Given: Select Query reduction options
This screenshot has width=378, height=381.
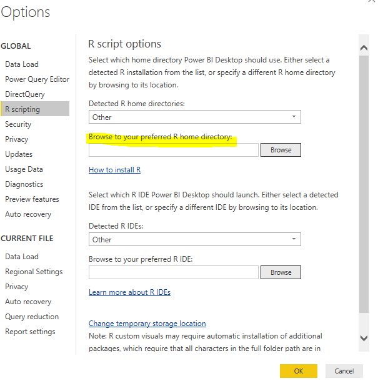Looking at the screenshot, I should tap(32, 317).
